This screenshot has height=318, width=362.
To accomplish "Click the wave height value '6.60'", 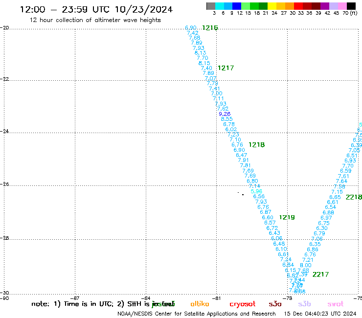I will tap(268, 217).
